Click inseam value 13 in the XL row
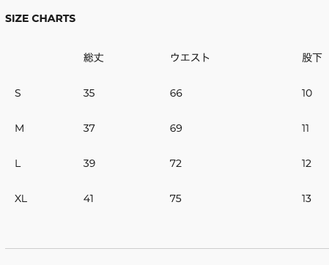329x265 pixels. click(306, 198)
